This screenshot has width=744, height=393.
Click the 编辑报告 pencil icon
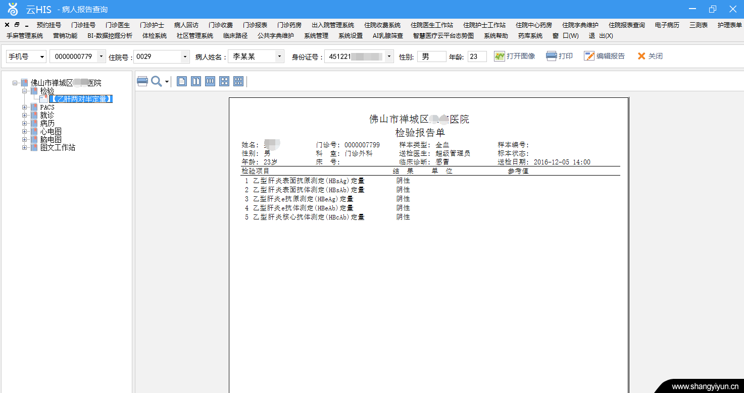click(x=589, y=56)
